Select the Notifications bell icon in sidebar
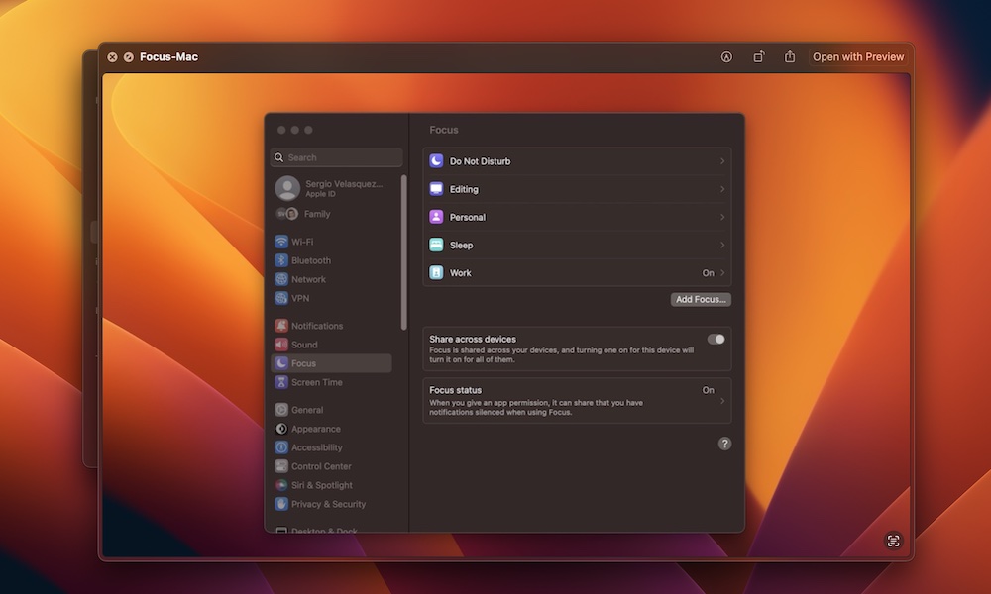991x594 pixels. (x=281, y=325)
